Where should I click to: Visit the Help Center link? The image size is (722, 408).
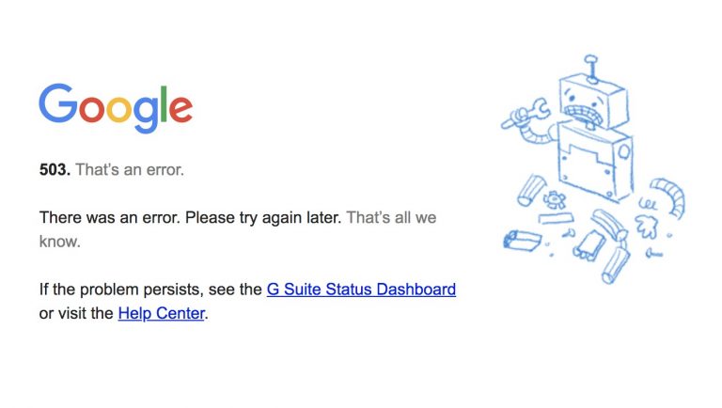[161, 313]
